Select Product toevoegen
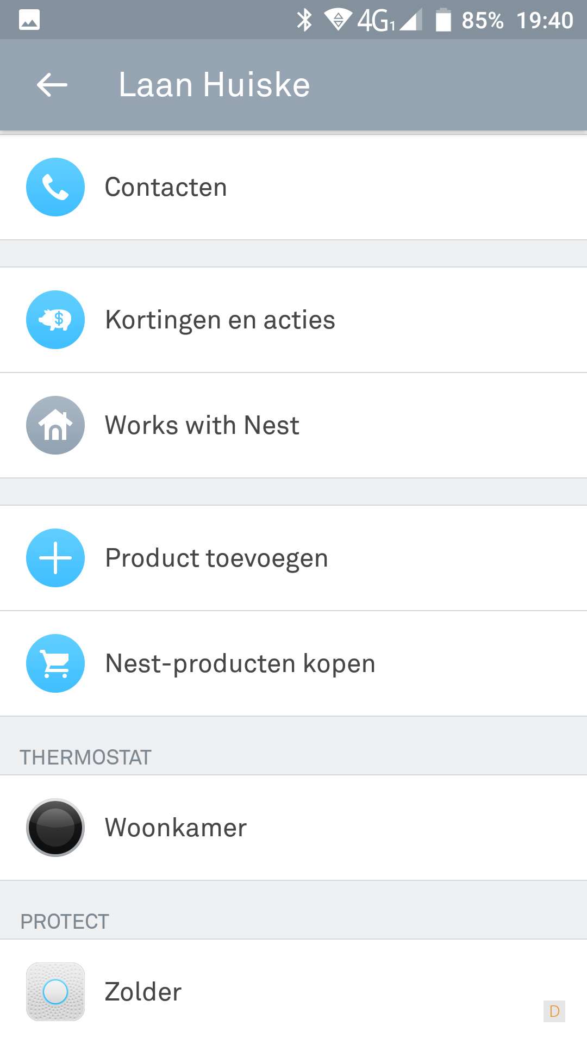The image size is (587, 1044). tap(216, 558)
